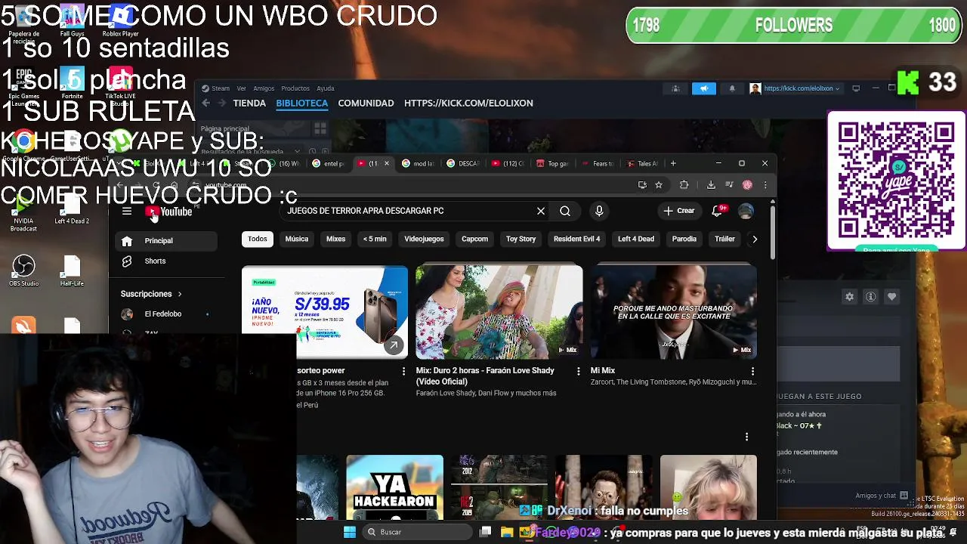
Task: Open the YouTube account avatar menu
Action: click(x=746, y=211)
